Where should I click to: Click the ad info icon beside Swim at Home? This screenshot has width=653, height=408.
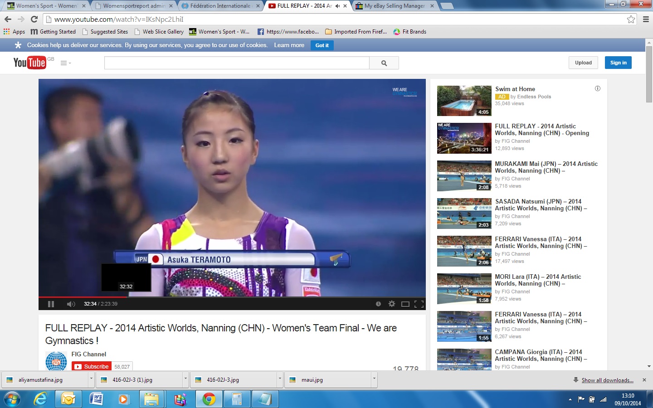pos(598,89)
